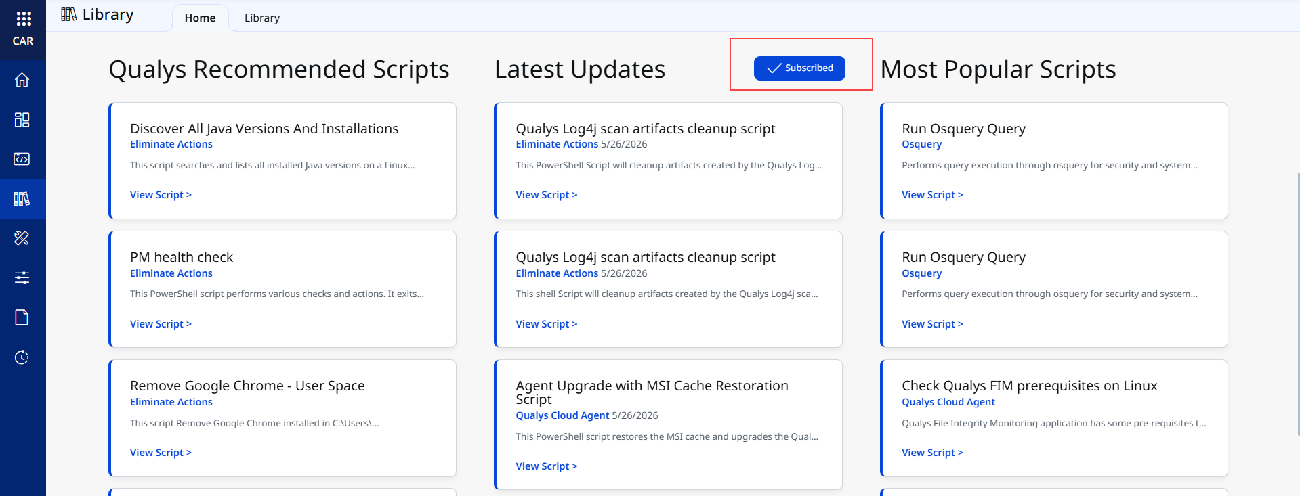Screen dimensions: 1300x496
Task: Click description 'This PowerShell Script will cleanup artifacts'
Action: click(x=669, y=165)
